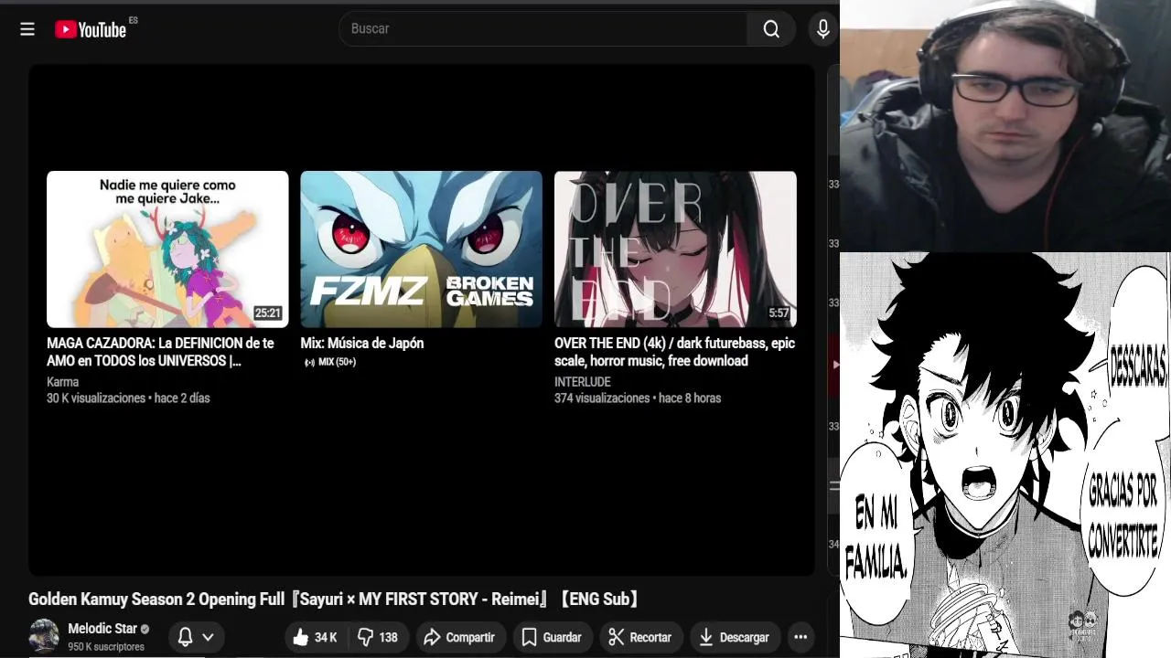Visit the Karma channel
This screenshot has height=658, width=1171.
pos(63,382)
